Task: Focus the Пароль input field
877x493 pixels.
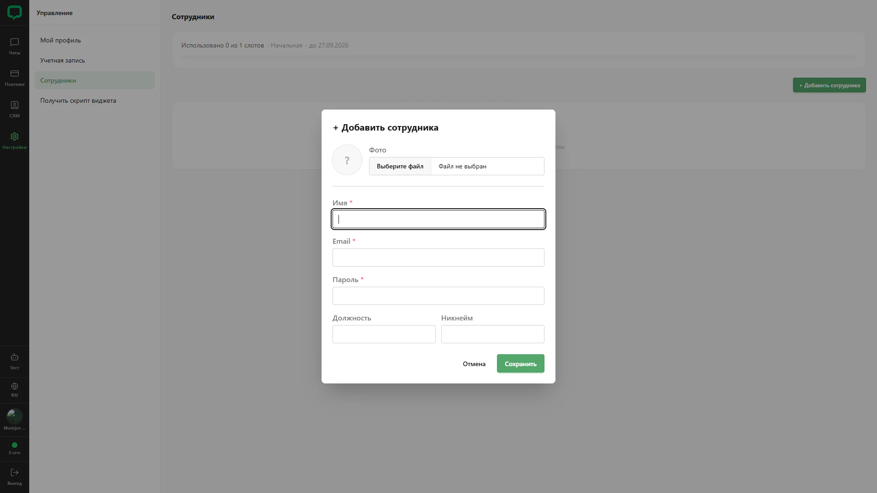Action: (x=438, y=296)
